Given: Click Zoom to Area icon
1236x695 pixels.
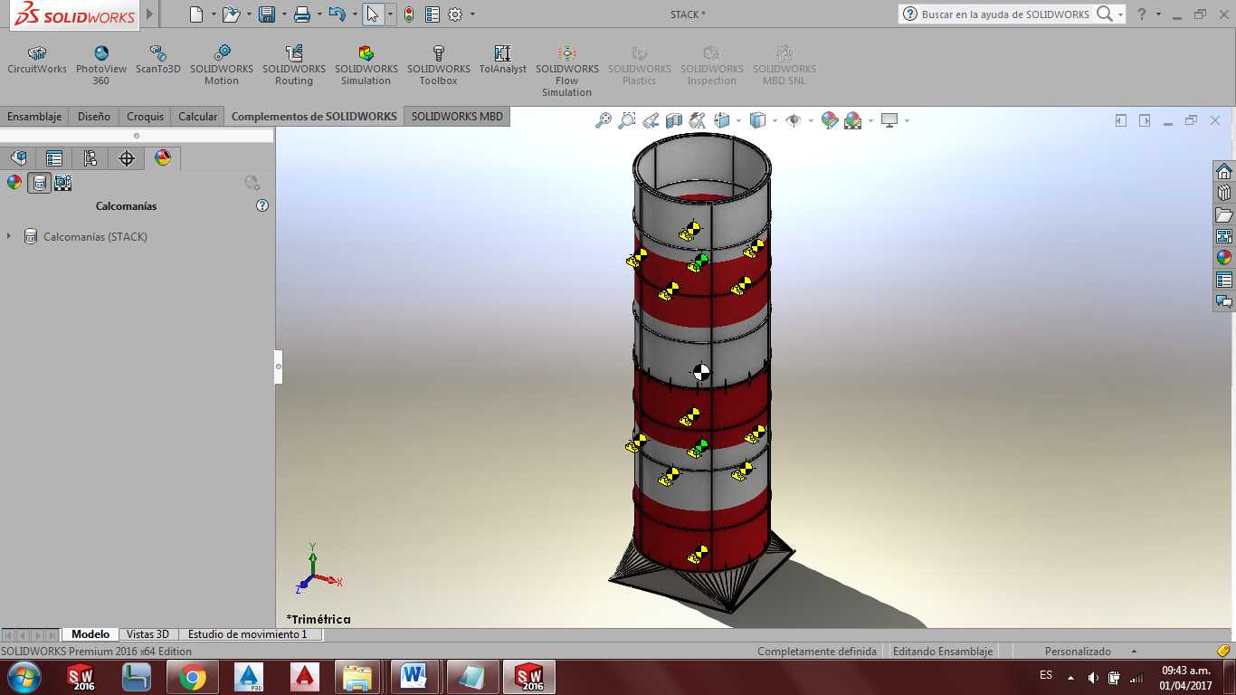Looking at the screenshot, I should pyautogui.click(x=627, y=120).
